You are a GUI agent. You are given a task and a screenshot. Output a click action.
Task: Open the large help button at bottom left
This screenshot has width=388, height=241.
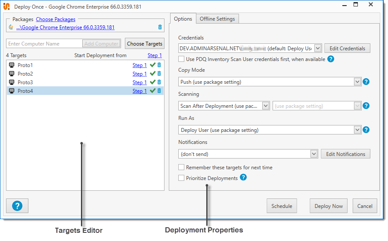point(17,206)
